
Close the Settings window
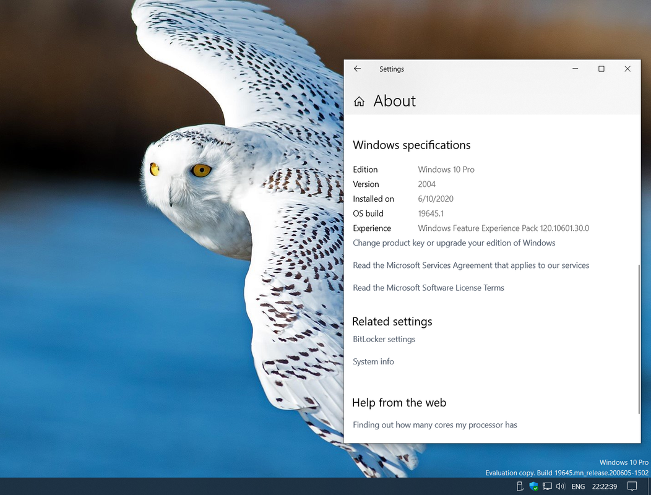[627, 69]
